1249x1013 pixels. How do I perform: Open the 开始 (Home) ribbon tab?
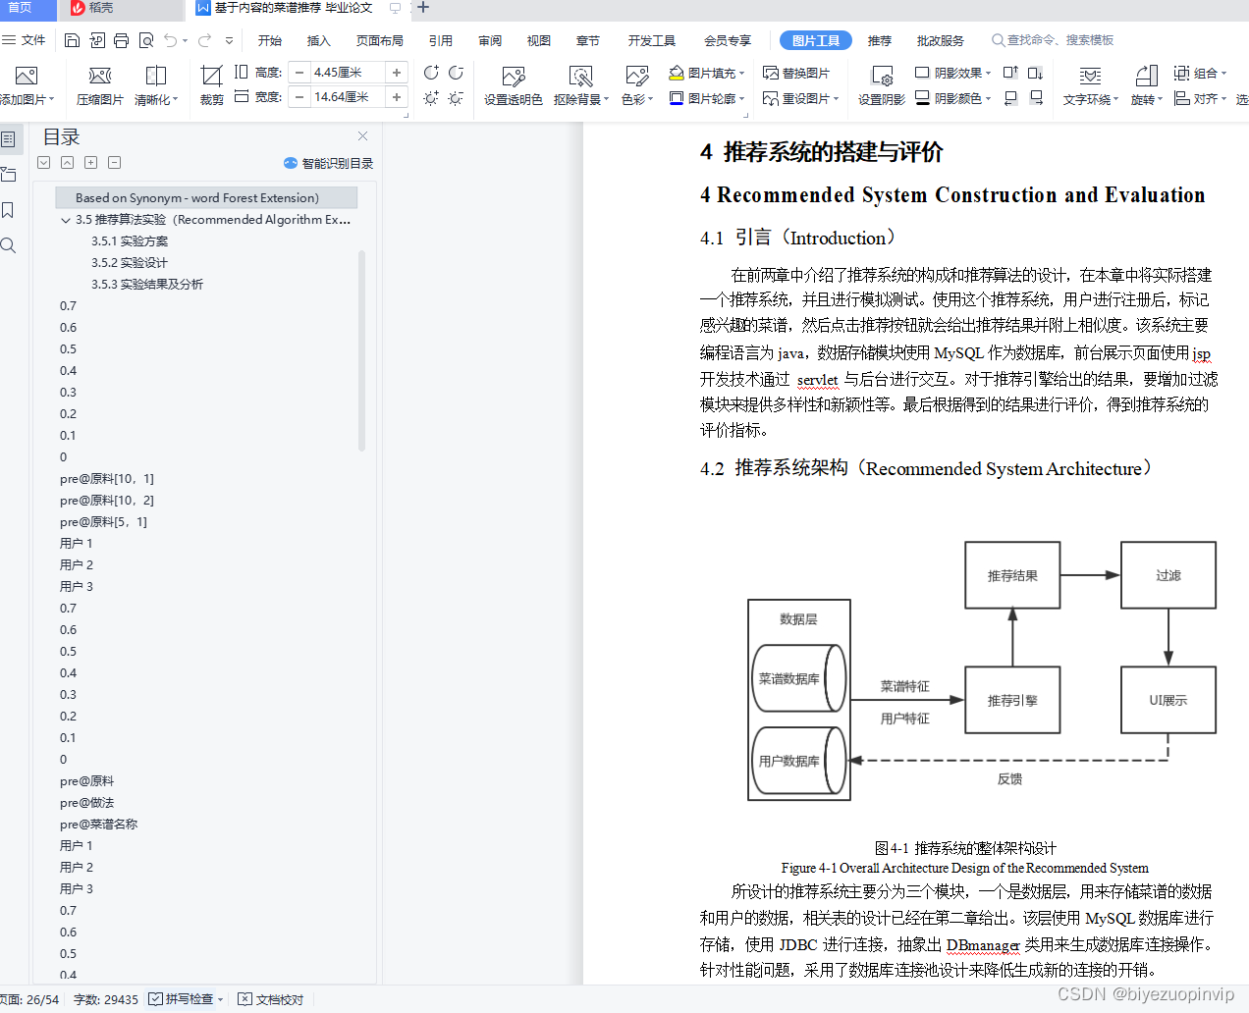click(270, 40)
